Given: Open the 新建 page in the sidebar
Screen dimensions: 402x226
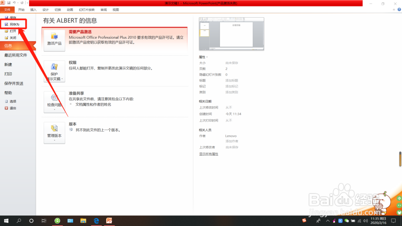Looking at the screenshot, I should click(x=8, y=65).
